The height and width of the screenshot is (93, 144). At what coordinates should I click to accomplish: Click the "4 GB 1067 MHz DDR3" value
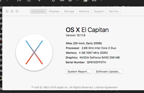[x=93, y=53]
